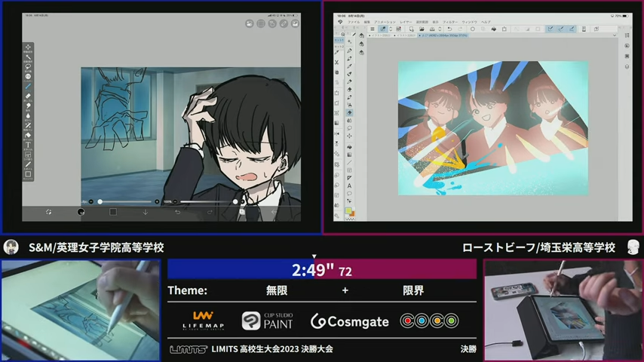Select the Bucket fill tool in ibisPaint

[28, 135]
